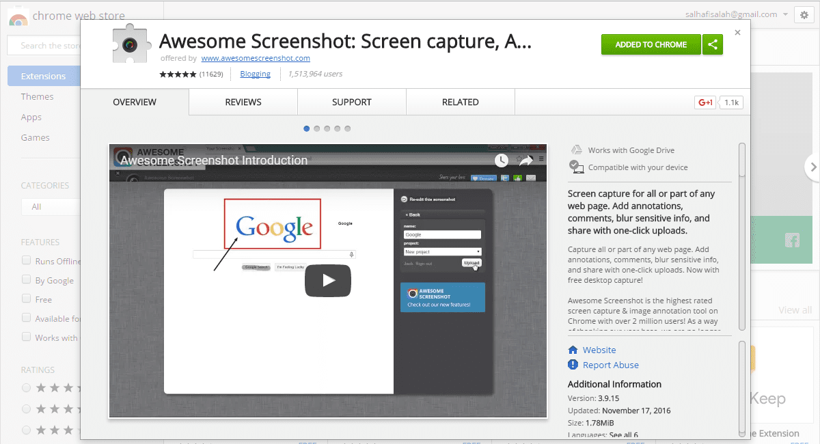Click the additional info scrollbar

click(x=742, y=389)
